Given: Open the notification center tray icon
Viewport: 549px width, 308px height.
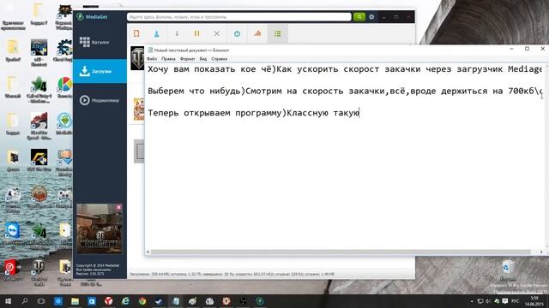Looking at the screenshot, I should 505,301.
